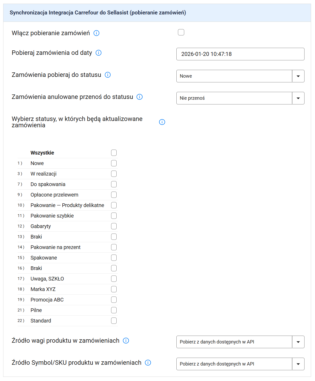Open info tooltip for Zamówienia pobieraj do statusu
The image size is (315, 381).
pos(108,75)
